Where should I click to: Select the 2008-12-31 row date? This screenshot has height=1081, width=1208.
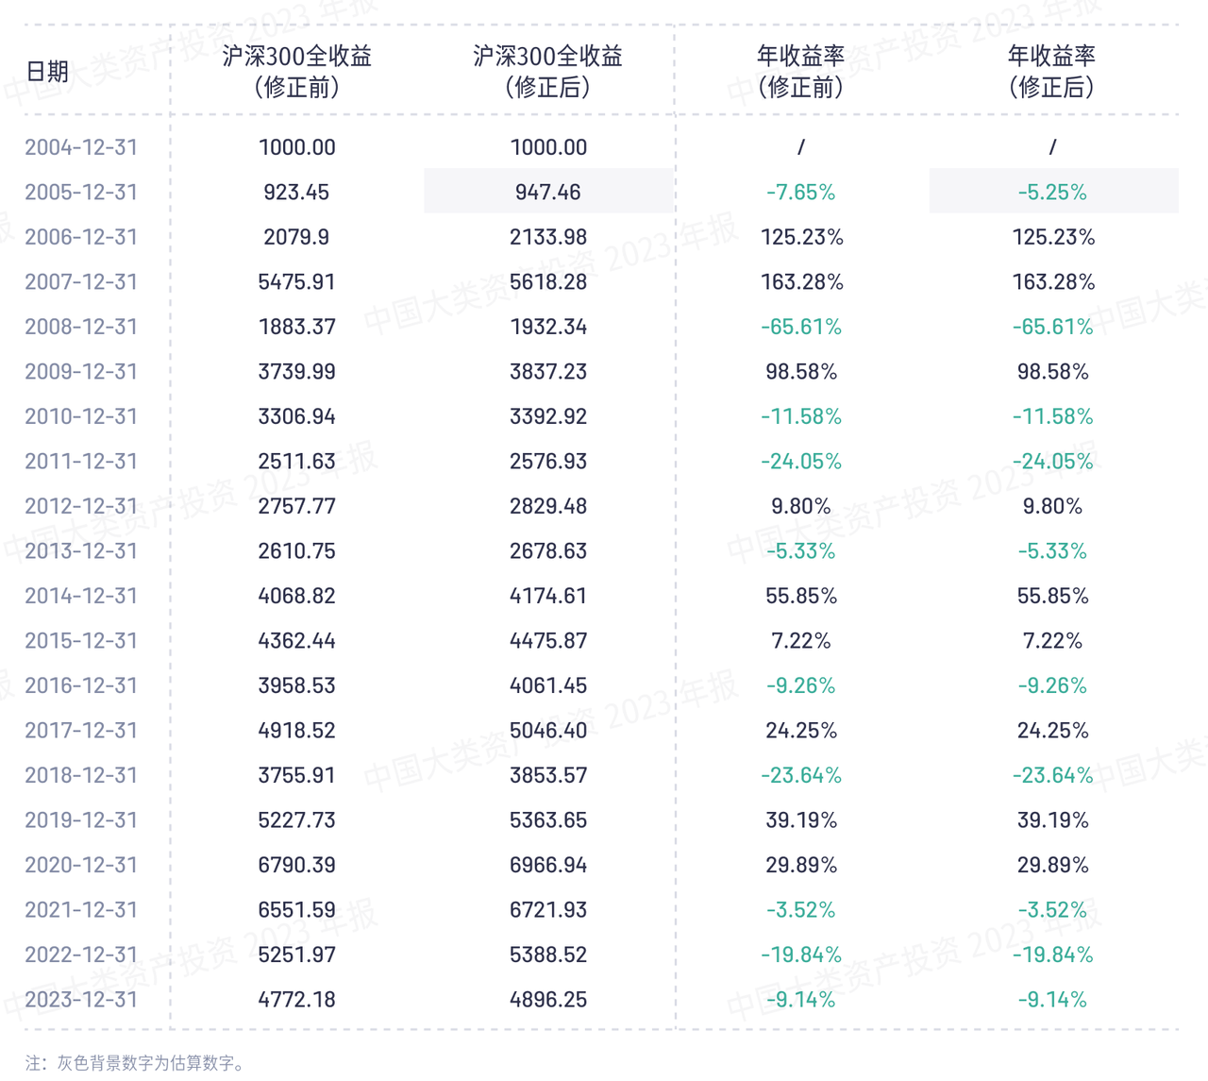[81, 327]
